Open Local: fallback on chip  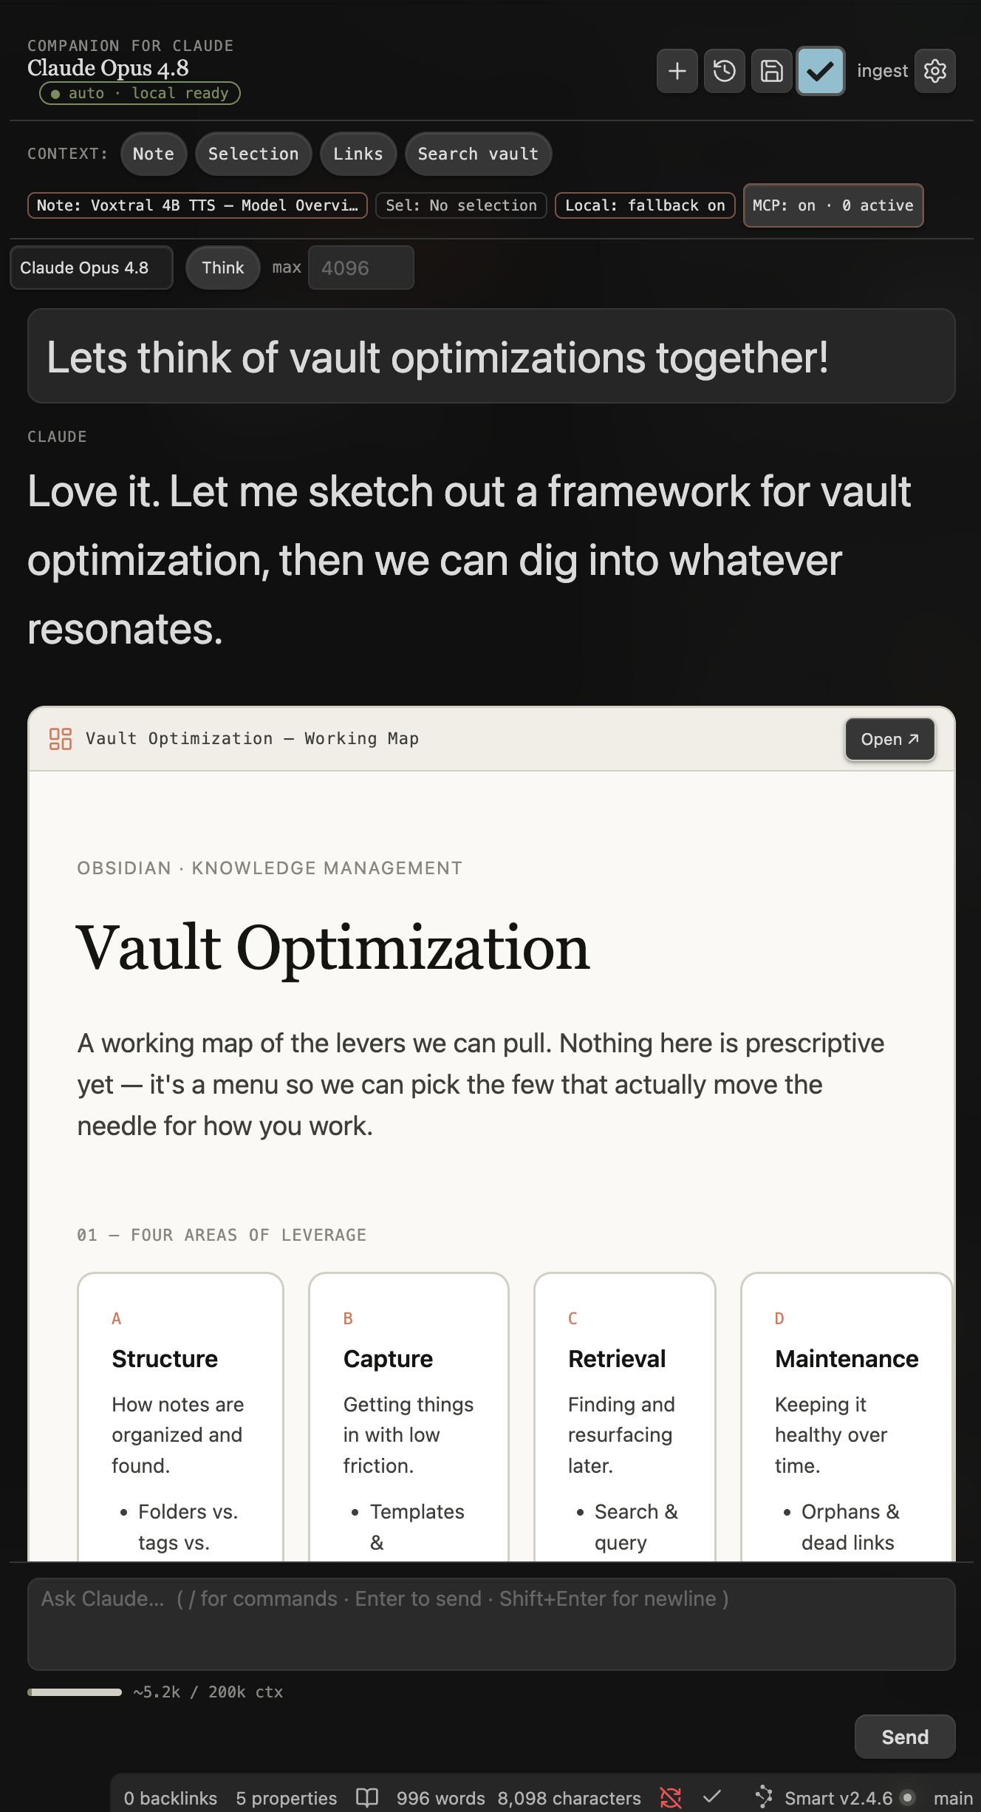click(645, 205)
